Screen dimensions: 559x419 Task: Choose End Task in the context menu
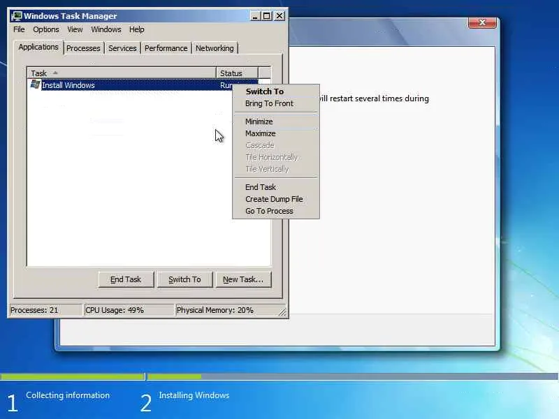pos(275,187)
